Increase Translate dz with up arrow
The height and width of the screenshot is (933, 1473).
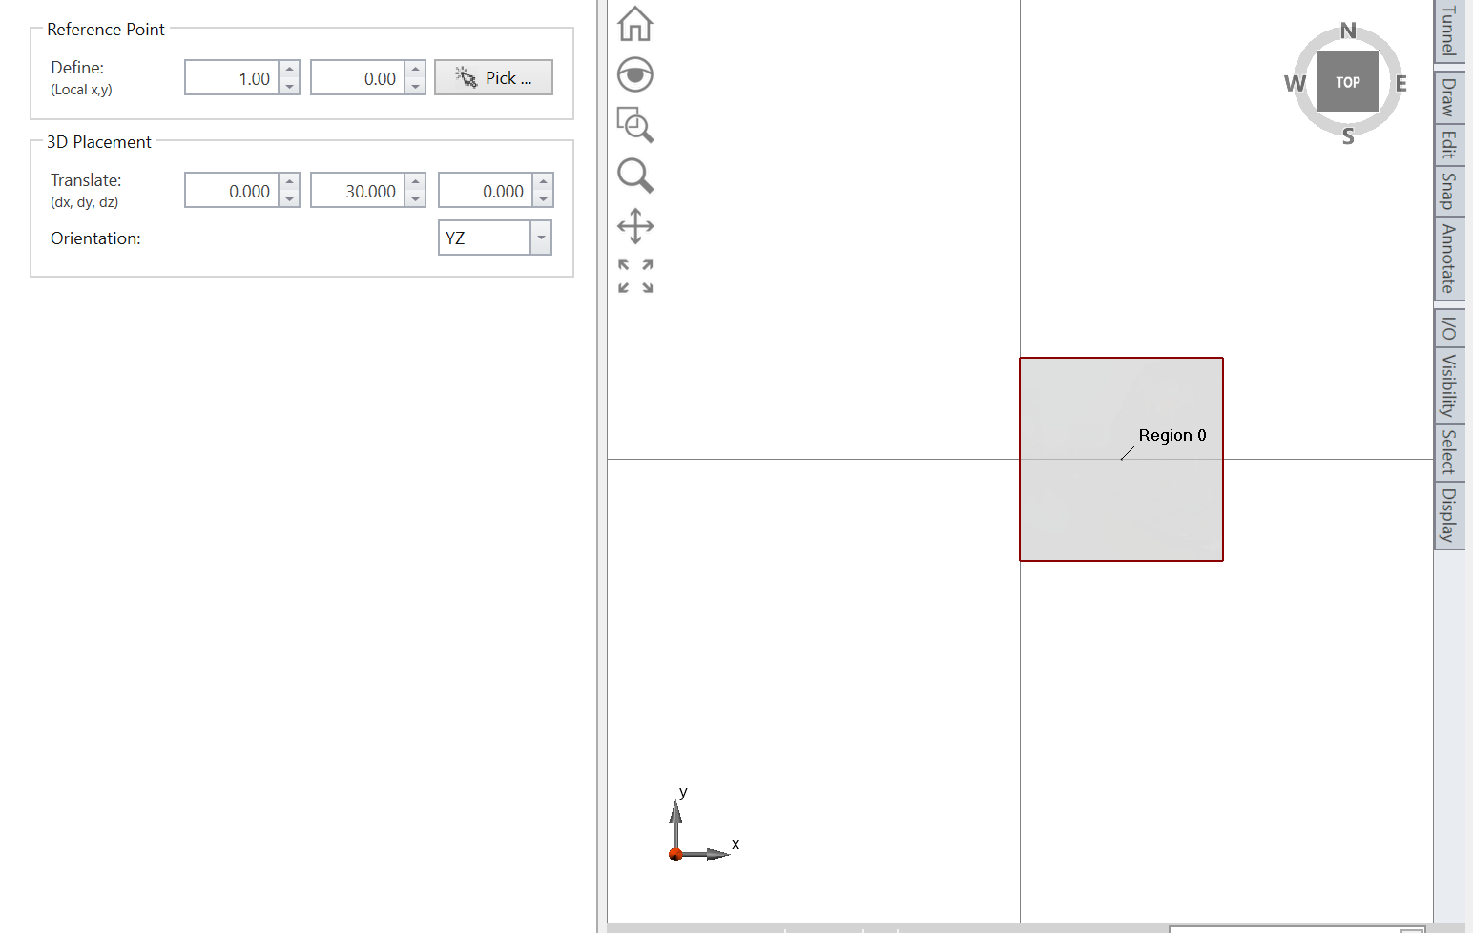click(544, 182)
